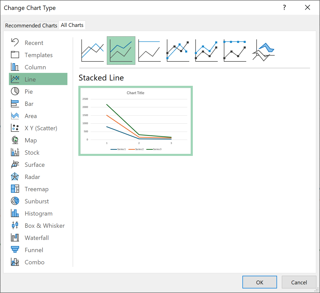
Task: Click the Map globe icon
Action: pos(15,140)
